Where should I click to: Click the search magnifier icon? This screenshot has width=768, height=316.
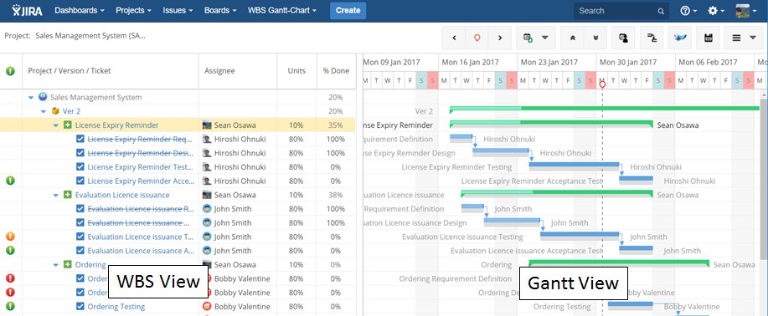[x=661, y=11]
